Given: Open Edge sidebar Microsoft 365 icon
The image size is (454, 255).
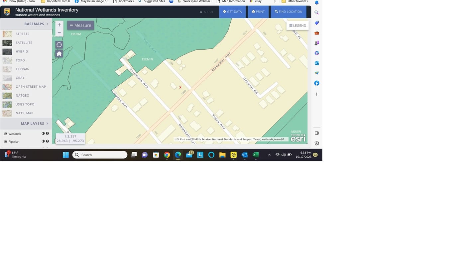Looking at the screenshot, I should (317, 53).
